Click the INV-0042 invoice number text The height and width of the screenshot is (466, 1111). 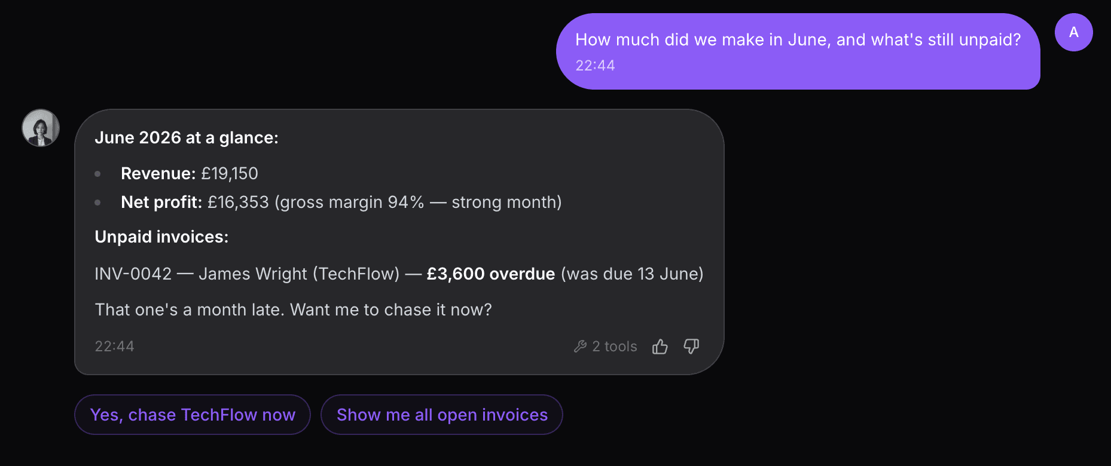coord(133,274)
